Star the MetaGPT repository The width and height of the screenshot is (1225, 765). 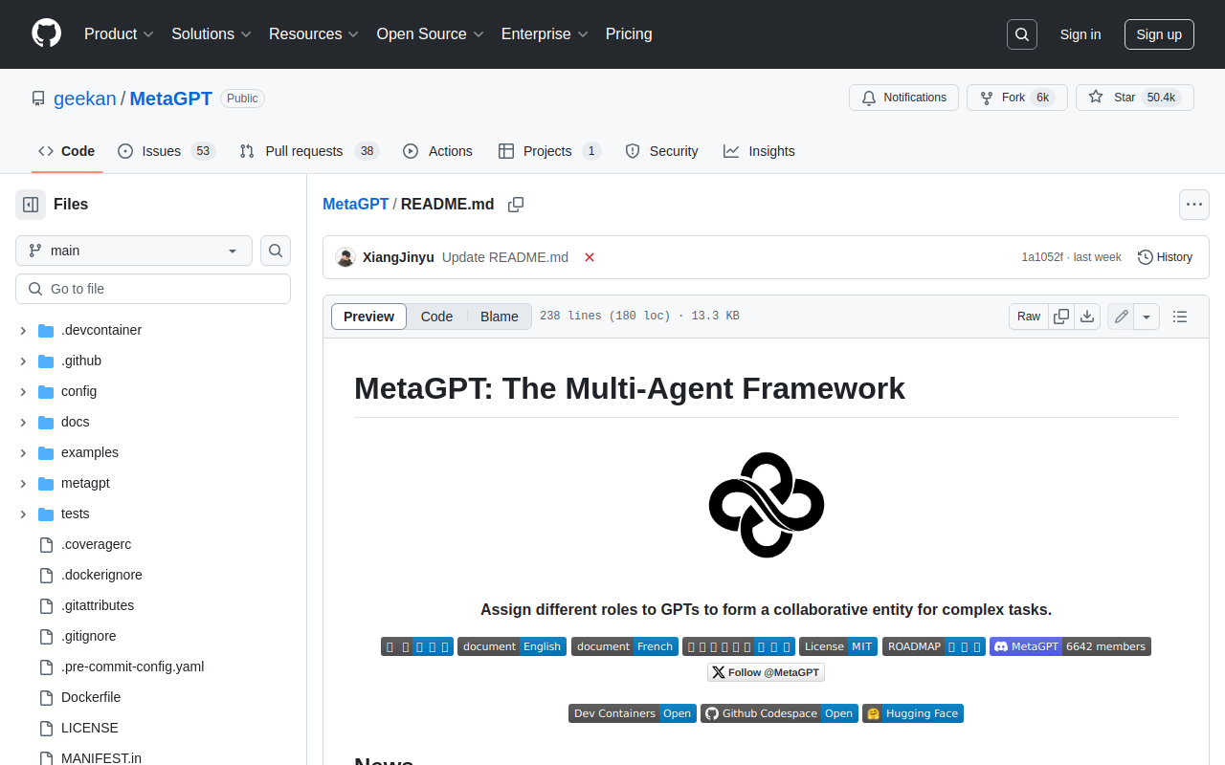click(1134, 98)
